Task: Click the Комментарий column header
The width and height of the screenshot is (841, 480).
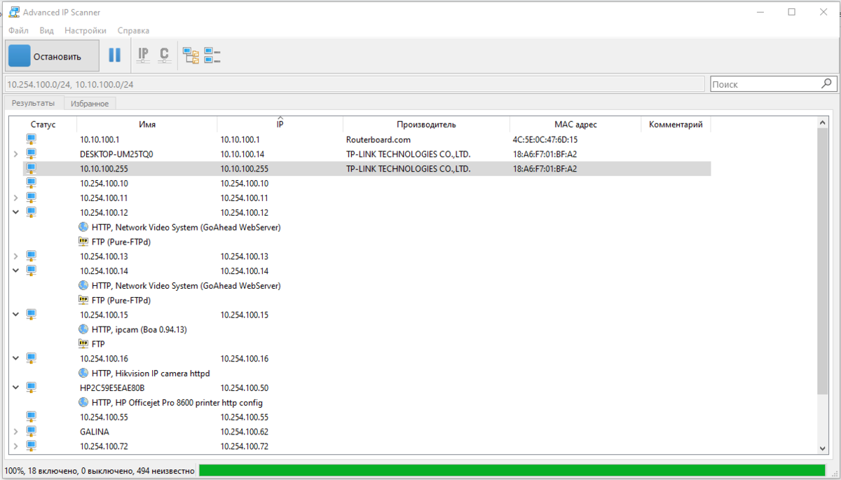Action: click(x=676, y=125)
